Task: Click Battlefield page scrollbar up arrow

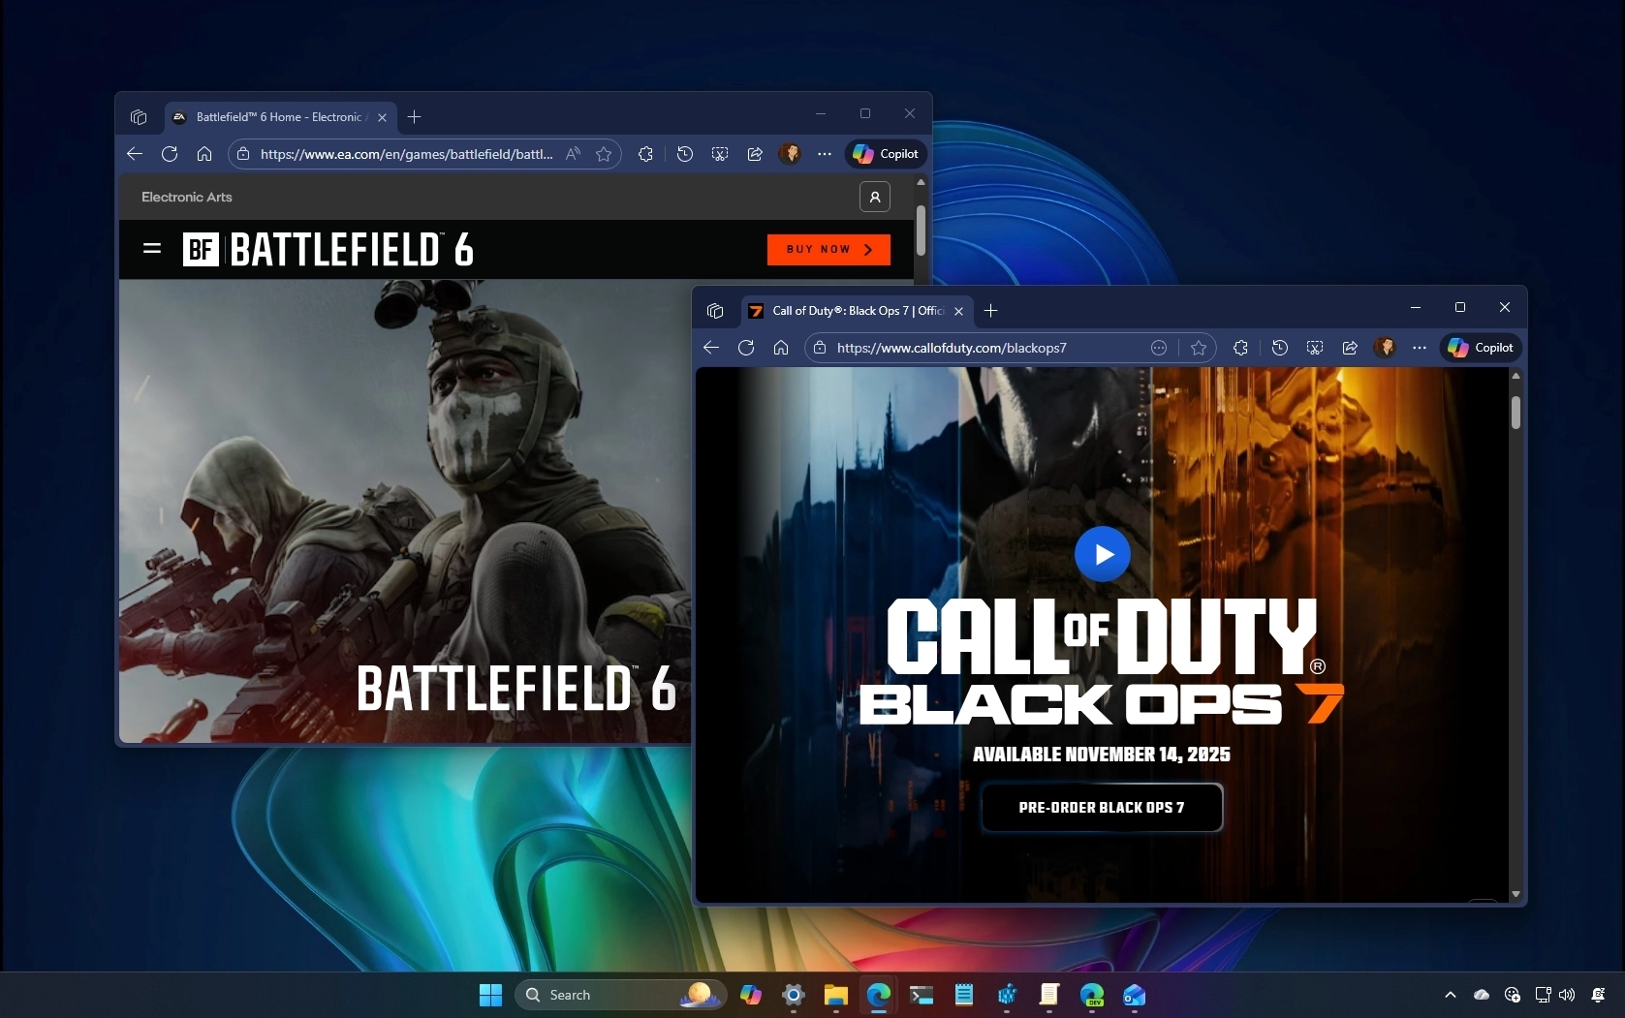Action: (921, 182)
